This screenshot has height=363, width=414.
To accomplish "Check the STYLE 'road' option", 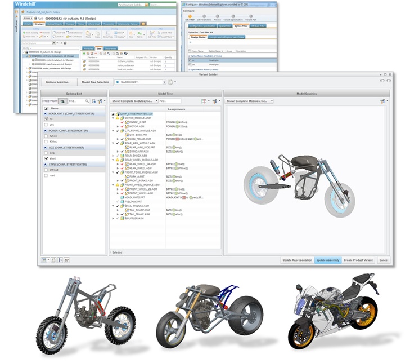I will tap(46, 175).
